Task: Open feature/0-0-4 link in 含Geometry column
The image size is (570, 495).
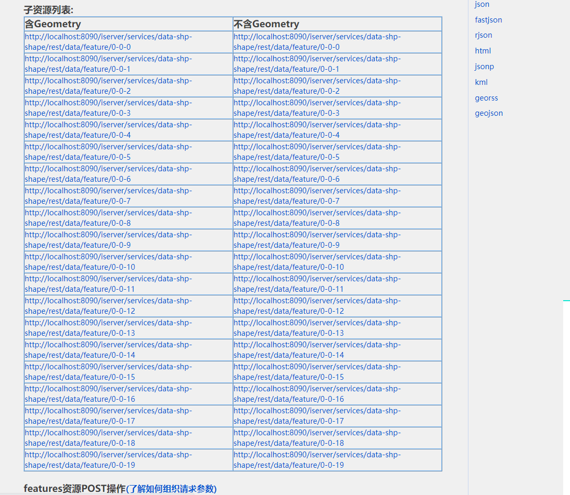Action: 108,130
